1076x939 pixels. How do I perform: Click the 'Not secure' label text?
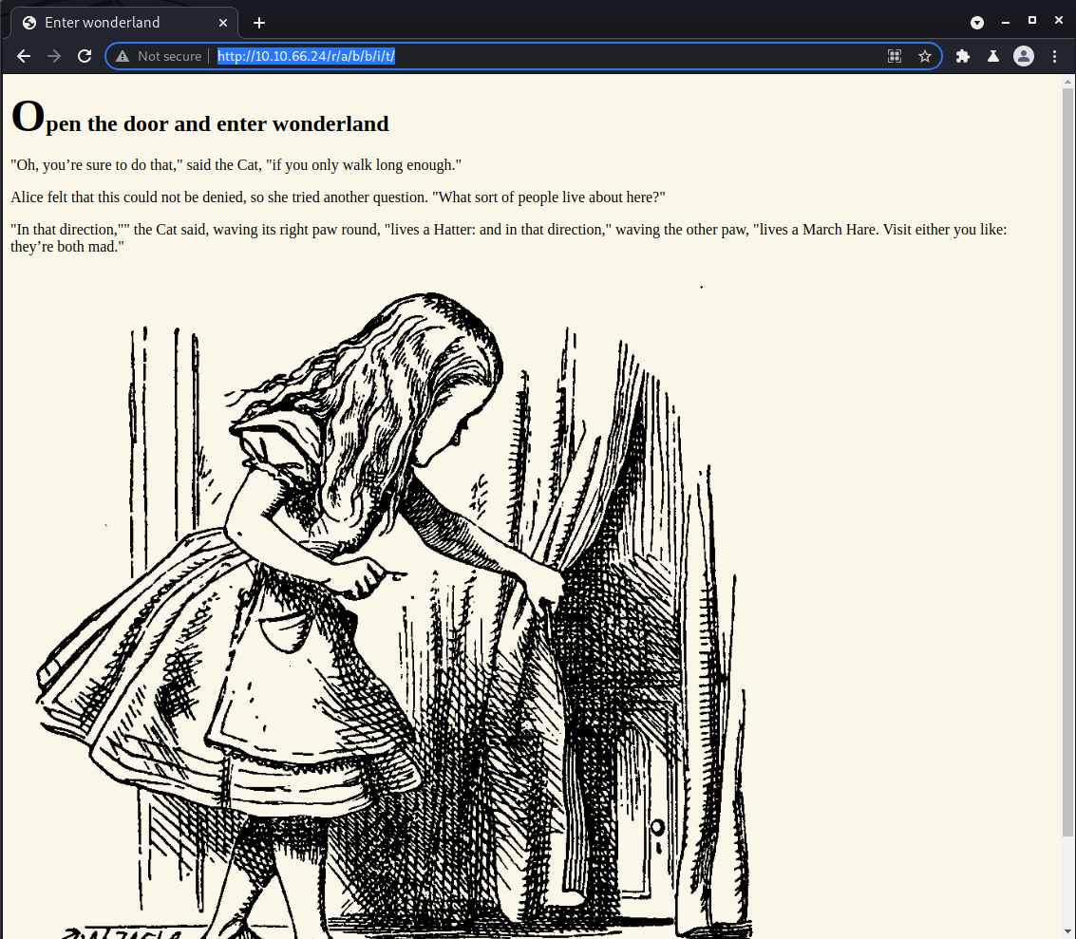click(169, 56)
